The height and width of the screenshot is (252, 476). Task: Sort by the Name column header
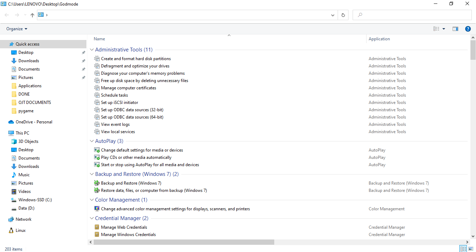[x=99, y=39]
